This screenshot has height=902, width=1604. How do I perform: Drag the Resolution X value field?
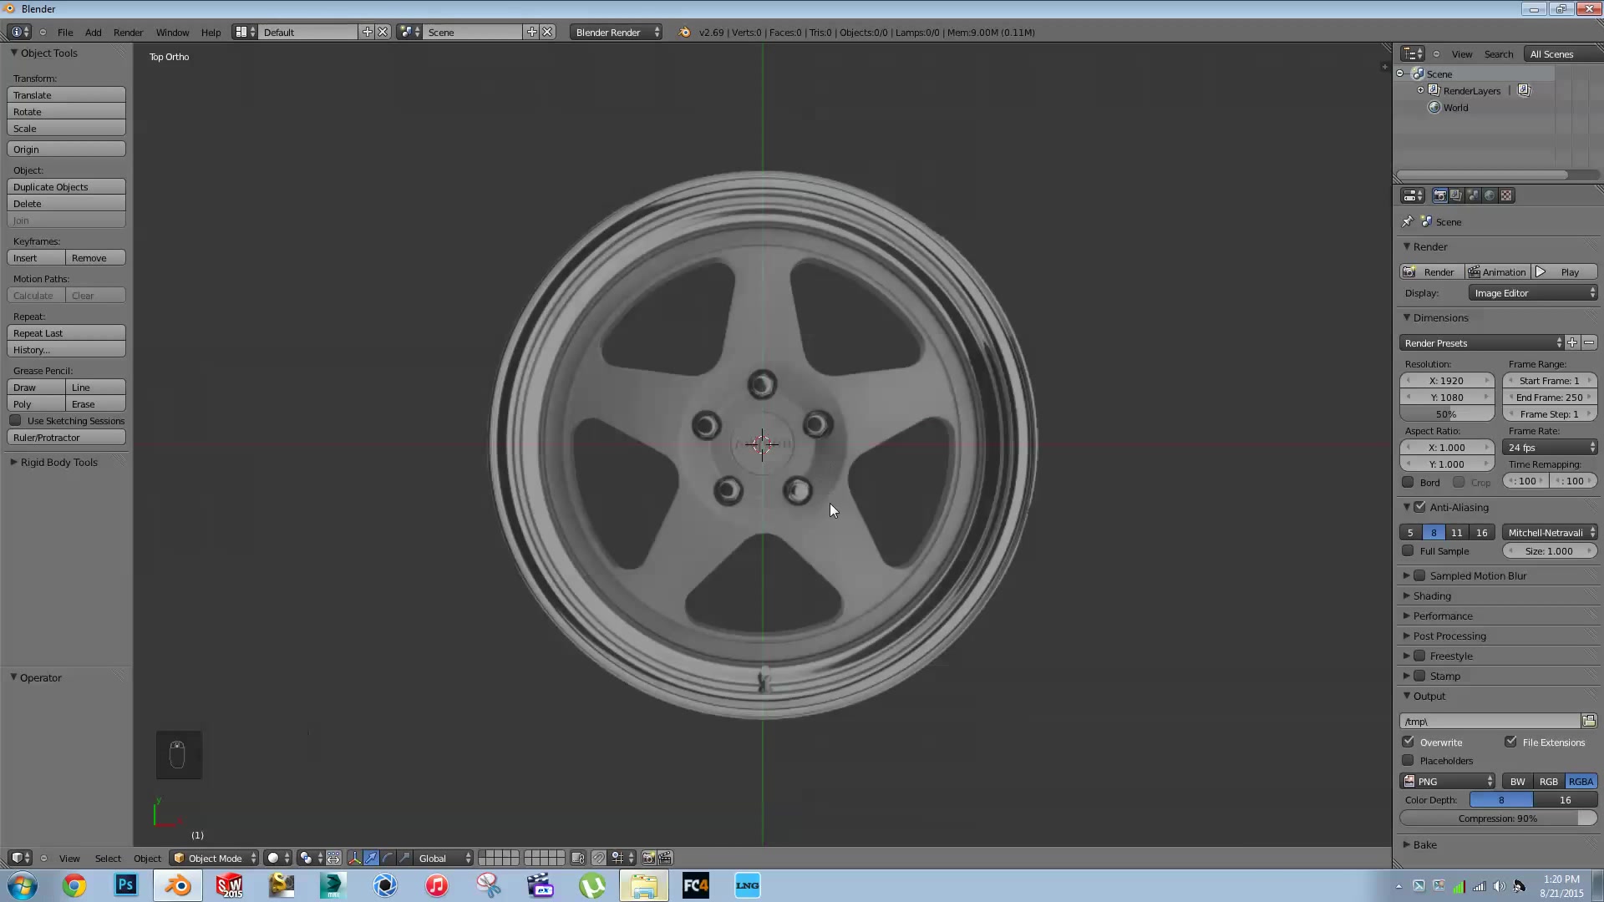point(1446,380)
